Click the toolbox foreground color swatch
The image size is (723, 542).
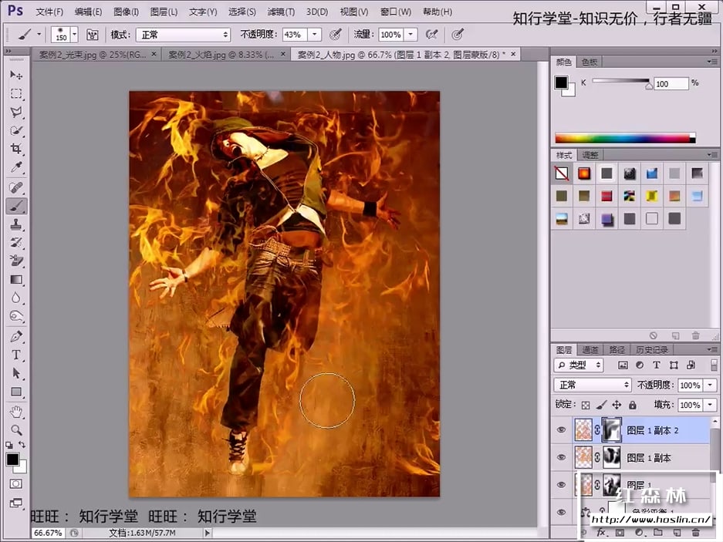click(13, 460)
